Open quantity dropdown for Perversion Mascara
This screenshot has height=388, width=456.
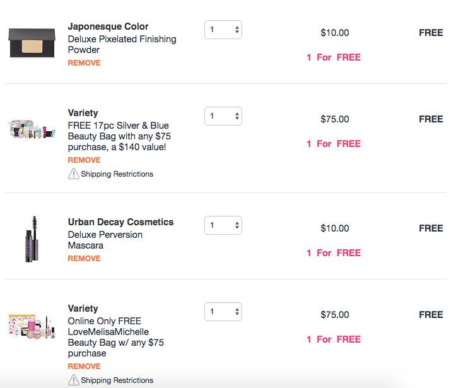pyautogui.click(x=223, y=225)
